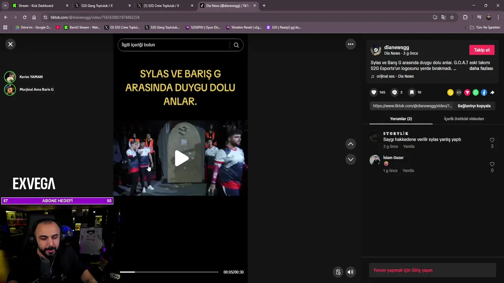Focus the İlgili içeriği bulun search box
The height and width of the screenshot is (283, 504).
pyautogui.click(x=174, y=45)
